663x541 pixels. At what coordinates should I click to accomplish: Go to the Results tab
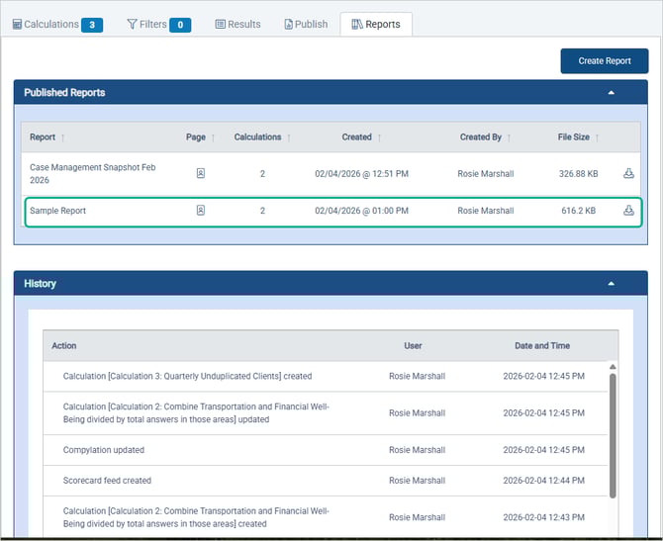click(237, 25)
